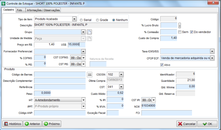Open the Tipo de Item dropdown
This screenshot has height=130, width=221.
74,19
